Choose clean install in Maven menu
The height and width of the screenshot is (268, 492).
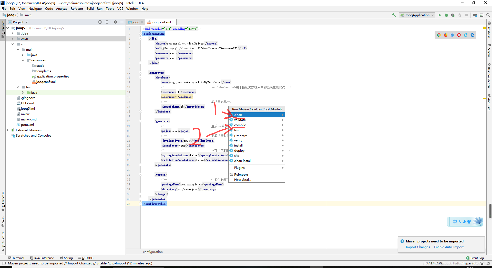point(257,161)
